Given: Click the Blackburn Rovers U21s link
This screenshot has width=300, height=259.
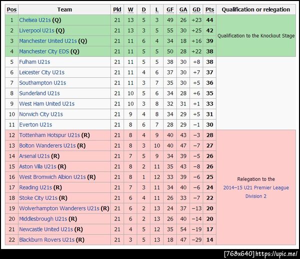Looking at the screenshot, I should tap(46, 240).
